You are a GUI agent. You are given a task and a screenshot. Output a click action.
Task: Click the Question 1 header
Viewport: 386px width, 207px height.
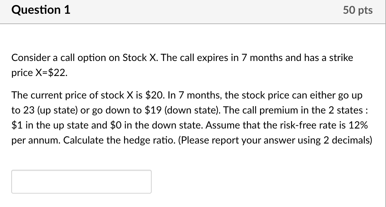pyautogui.click(x=40, y=10)
